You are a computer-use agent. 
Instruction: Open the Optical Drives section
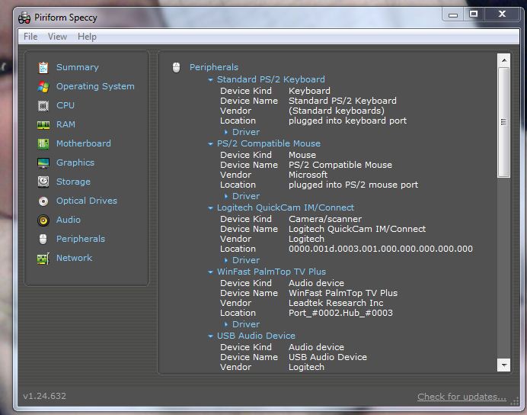click(86, 201)
